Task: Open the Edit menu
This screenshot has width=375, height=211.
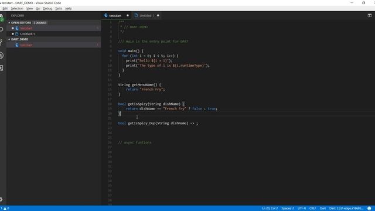Action: pos(5,8)
